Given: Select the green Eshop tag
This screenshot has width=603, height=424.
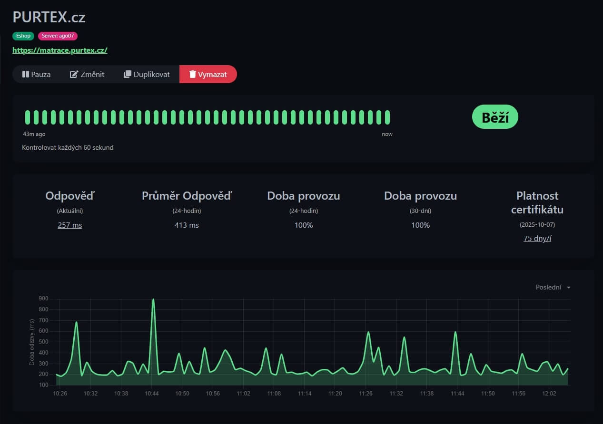Looking at the screenshot, I should click(23, 36).
